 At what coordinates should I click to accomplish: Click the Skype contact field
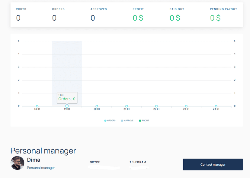click(x=104, y=167)
